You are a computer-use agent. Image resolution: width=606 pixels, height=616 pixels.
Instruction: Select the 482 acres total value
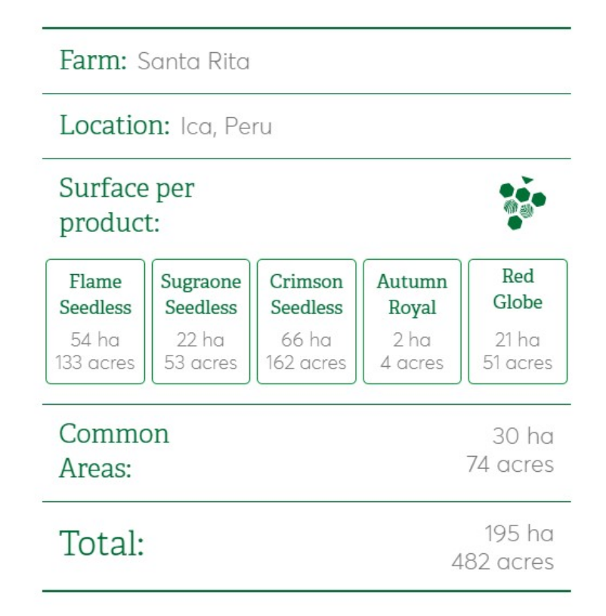coord(502,562)
